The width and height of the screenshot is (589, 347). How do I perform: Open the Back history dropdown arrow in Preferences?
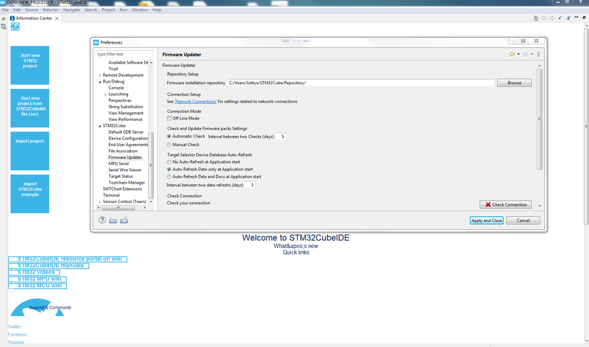[x=518, y=54]
